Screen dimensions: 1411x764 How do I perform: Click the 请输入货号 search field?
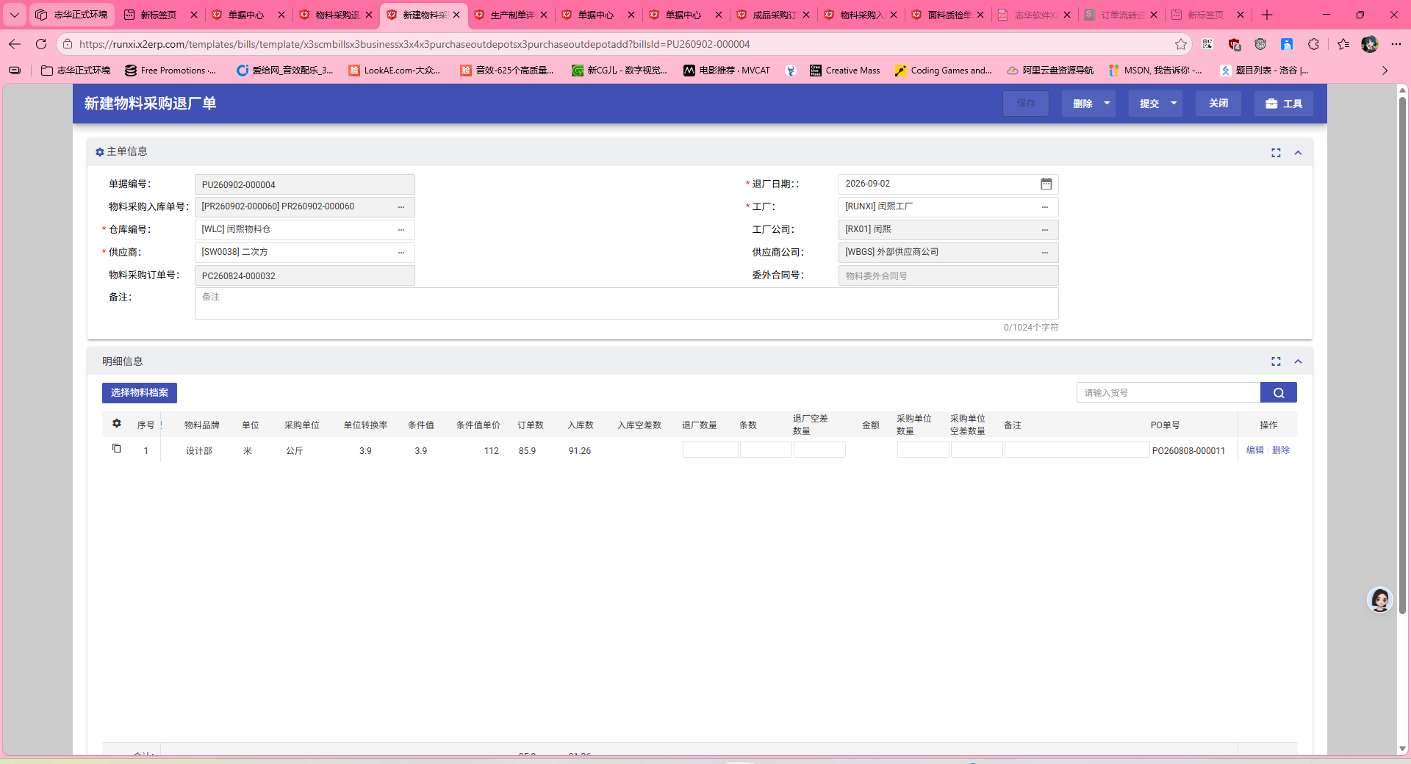(1168, 392)
